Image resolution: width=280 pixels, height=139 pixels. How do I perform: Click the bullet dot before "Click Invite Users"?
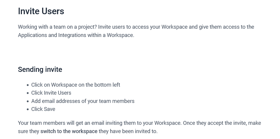click(x=28, y=93)
